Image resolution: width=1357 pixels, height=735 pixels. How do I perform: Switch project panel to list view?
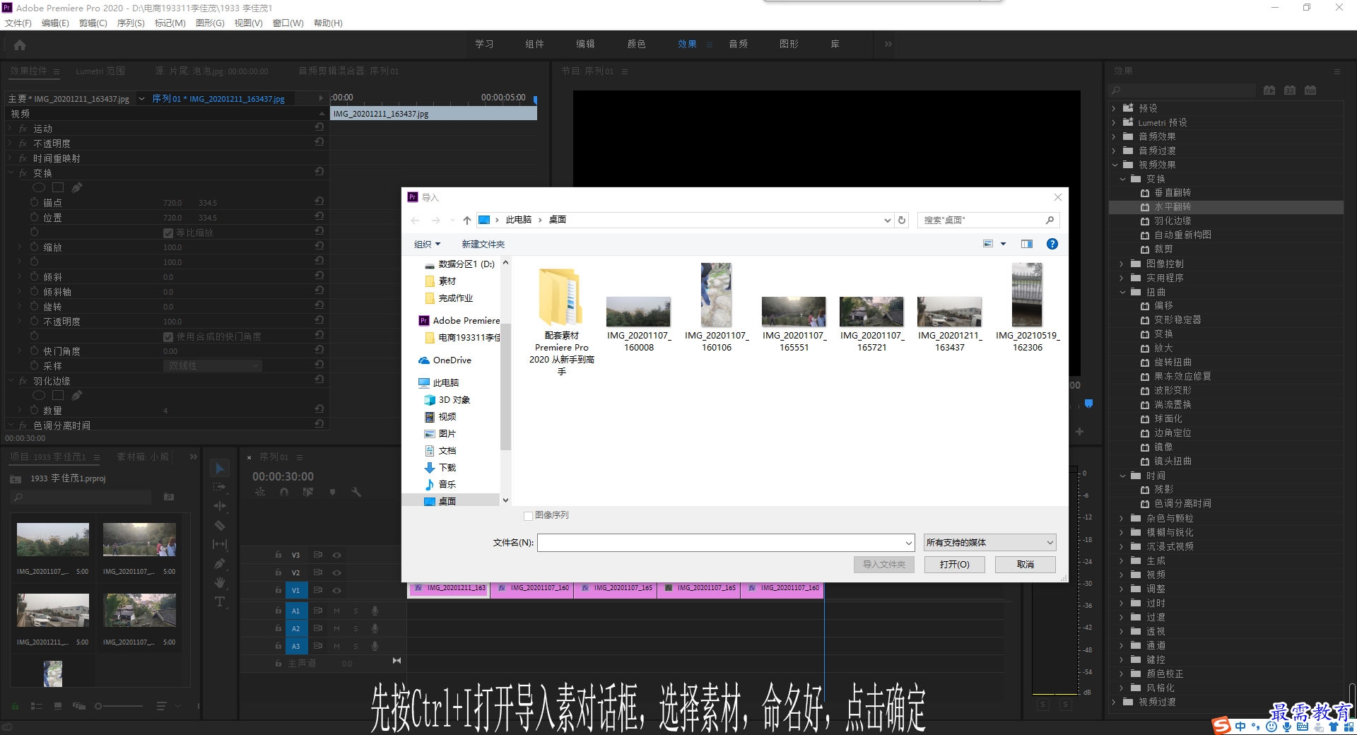(x=37, y=706)
